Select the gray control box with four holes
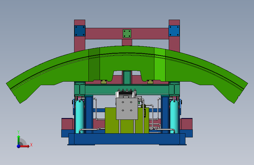Screen dimensions: 254x165 click(x=127, y=109)
